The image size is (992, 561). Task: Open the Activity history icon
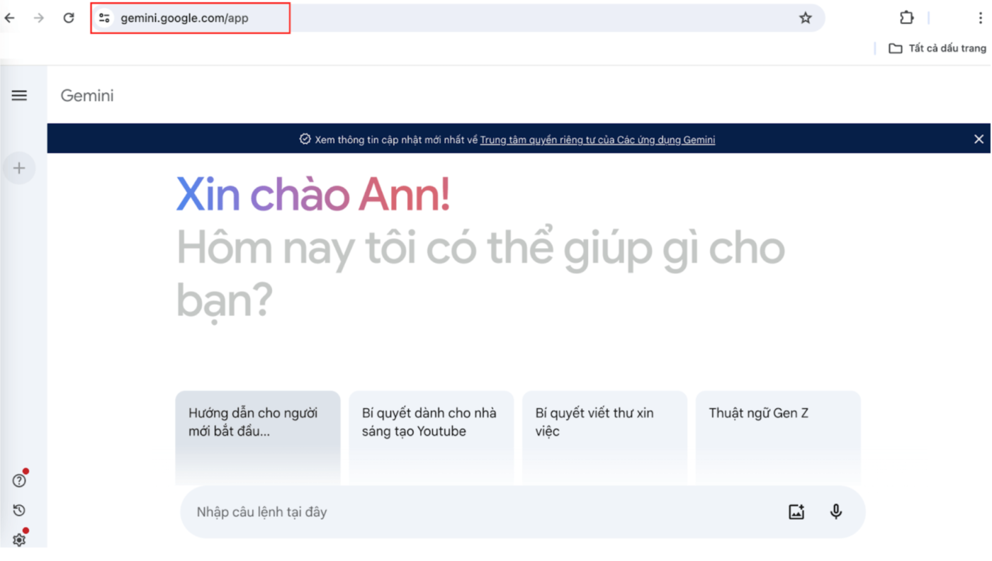[x=19, y=511]
